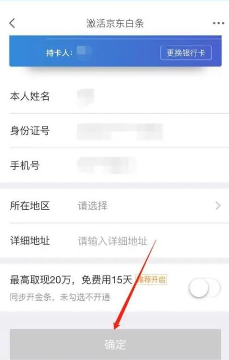The width and height of the screenshot is (229, 360).
Task: Toggle the 金条 cash withdrawal switch on
Action: (x=204, y=288)
